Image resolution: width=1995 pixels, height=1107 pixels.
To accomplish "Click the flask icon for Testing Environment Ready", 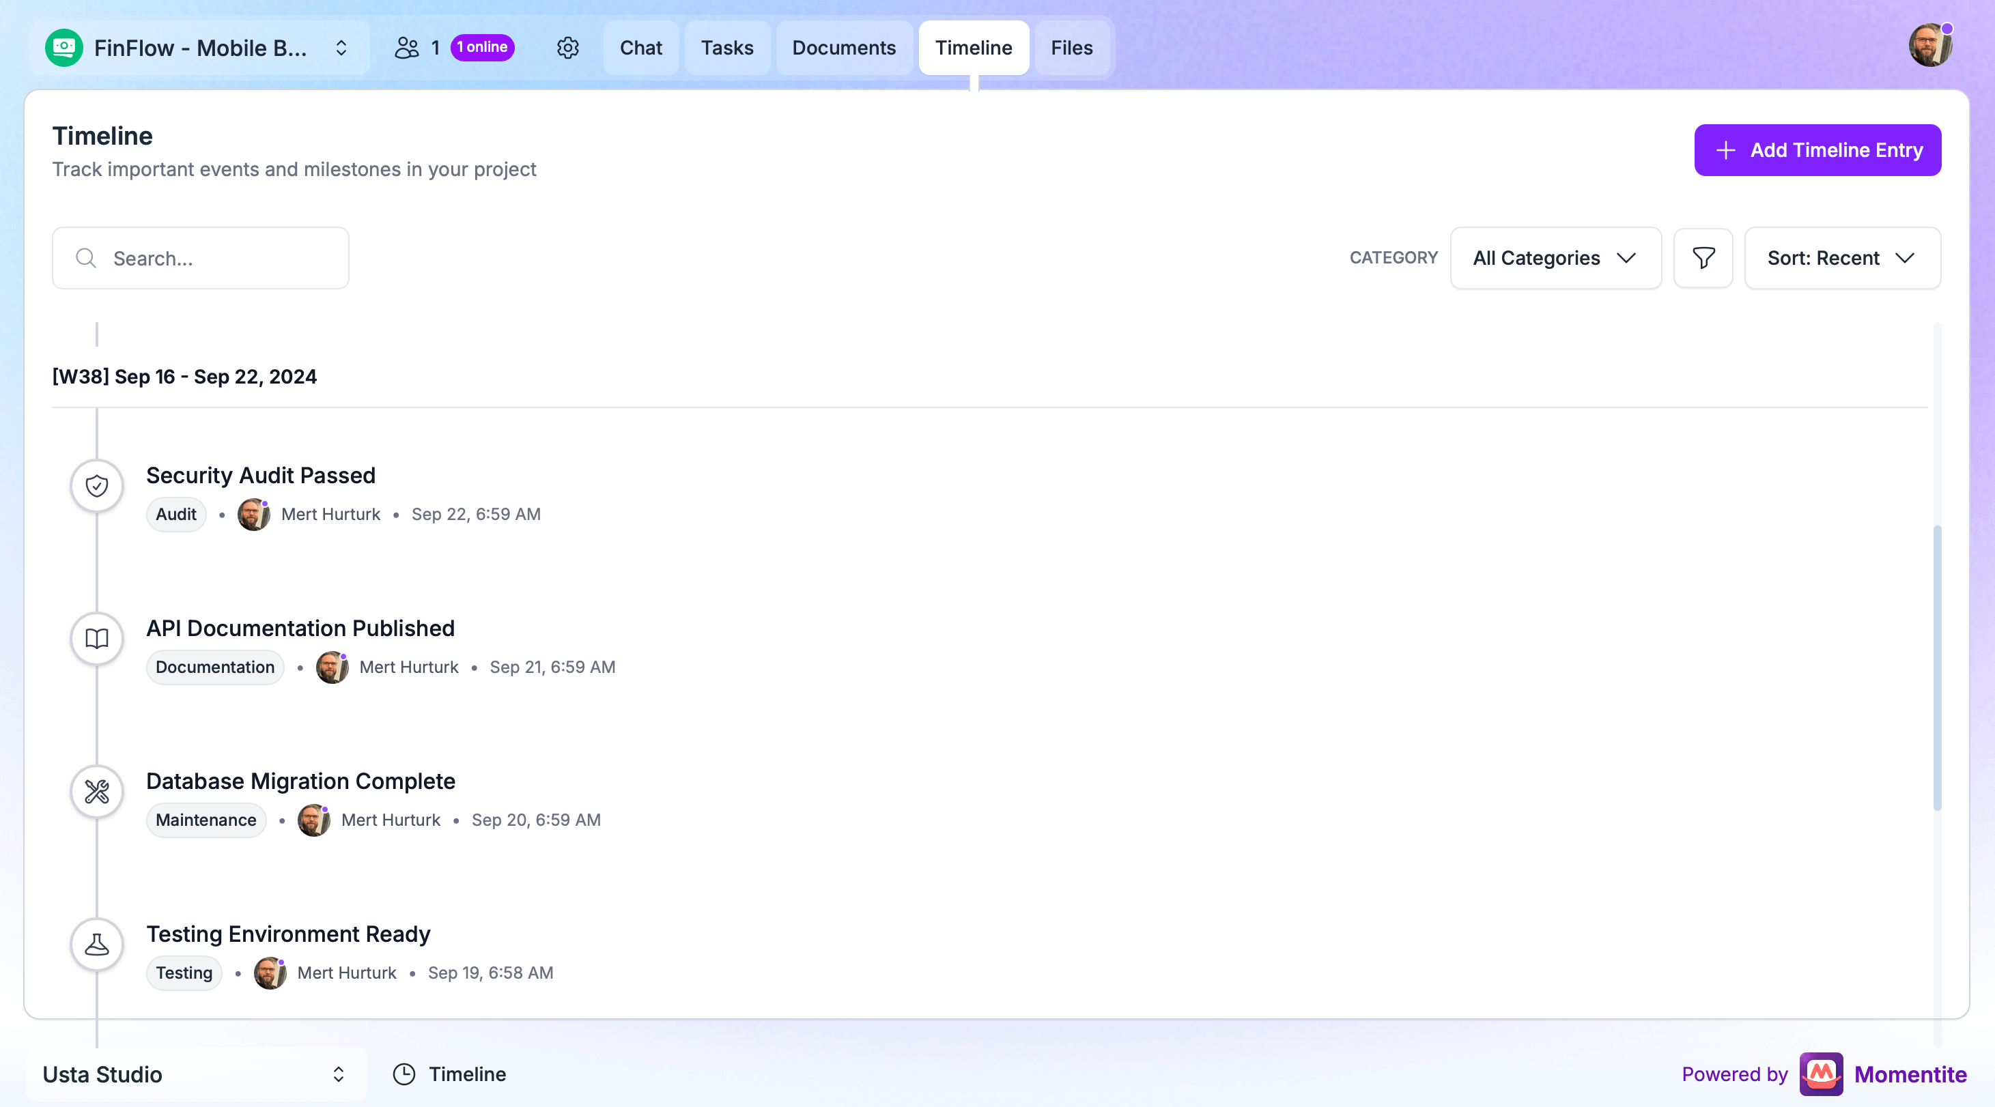I will (97, 945).
